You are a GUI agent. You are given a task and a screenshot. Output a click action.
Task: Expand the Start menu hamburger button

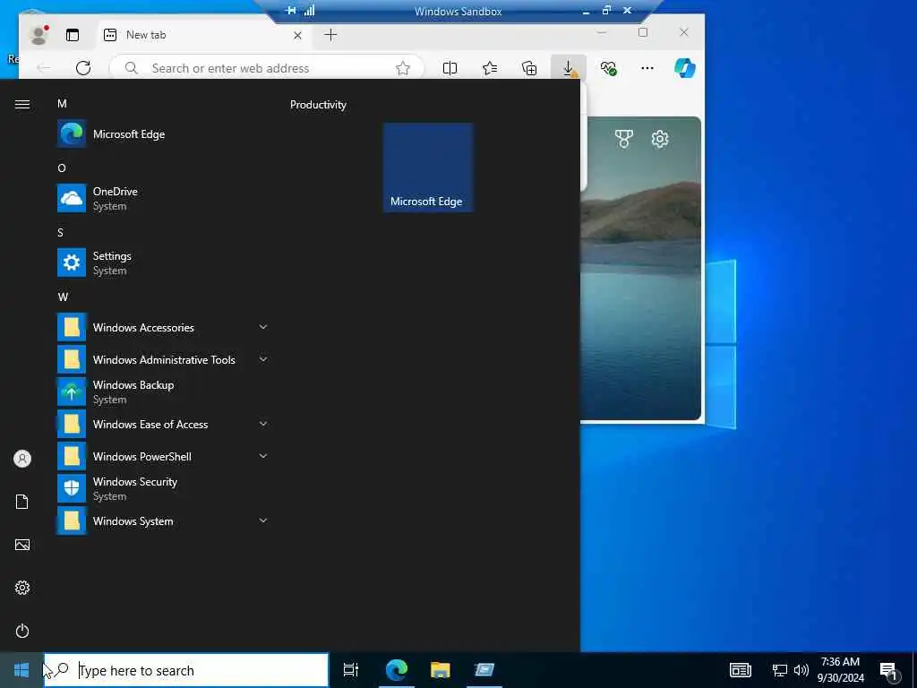pos(22,104)
